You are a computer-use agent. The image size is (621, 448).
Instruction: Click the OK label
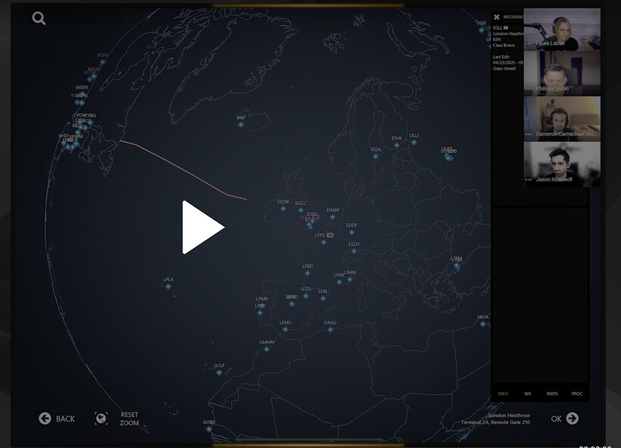[556, 418]
